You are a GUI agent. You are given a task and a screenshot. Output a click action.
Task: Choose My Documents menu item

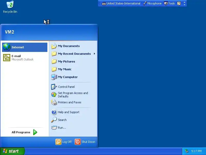[73, 46]
